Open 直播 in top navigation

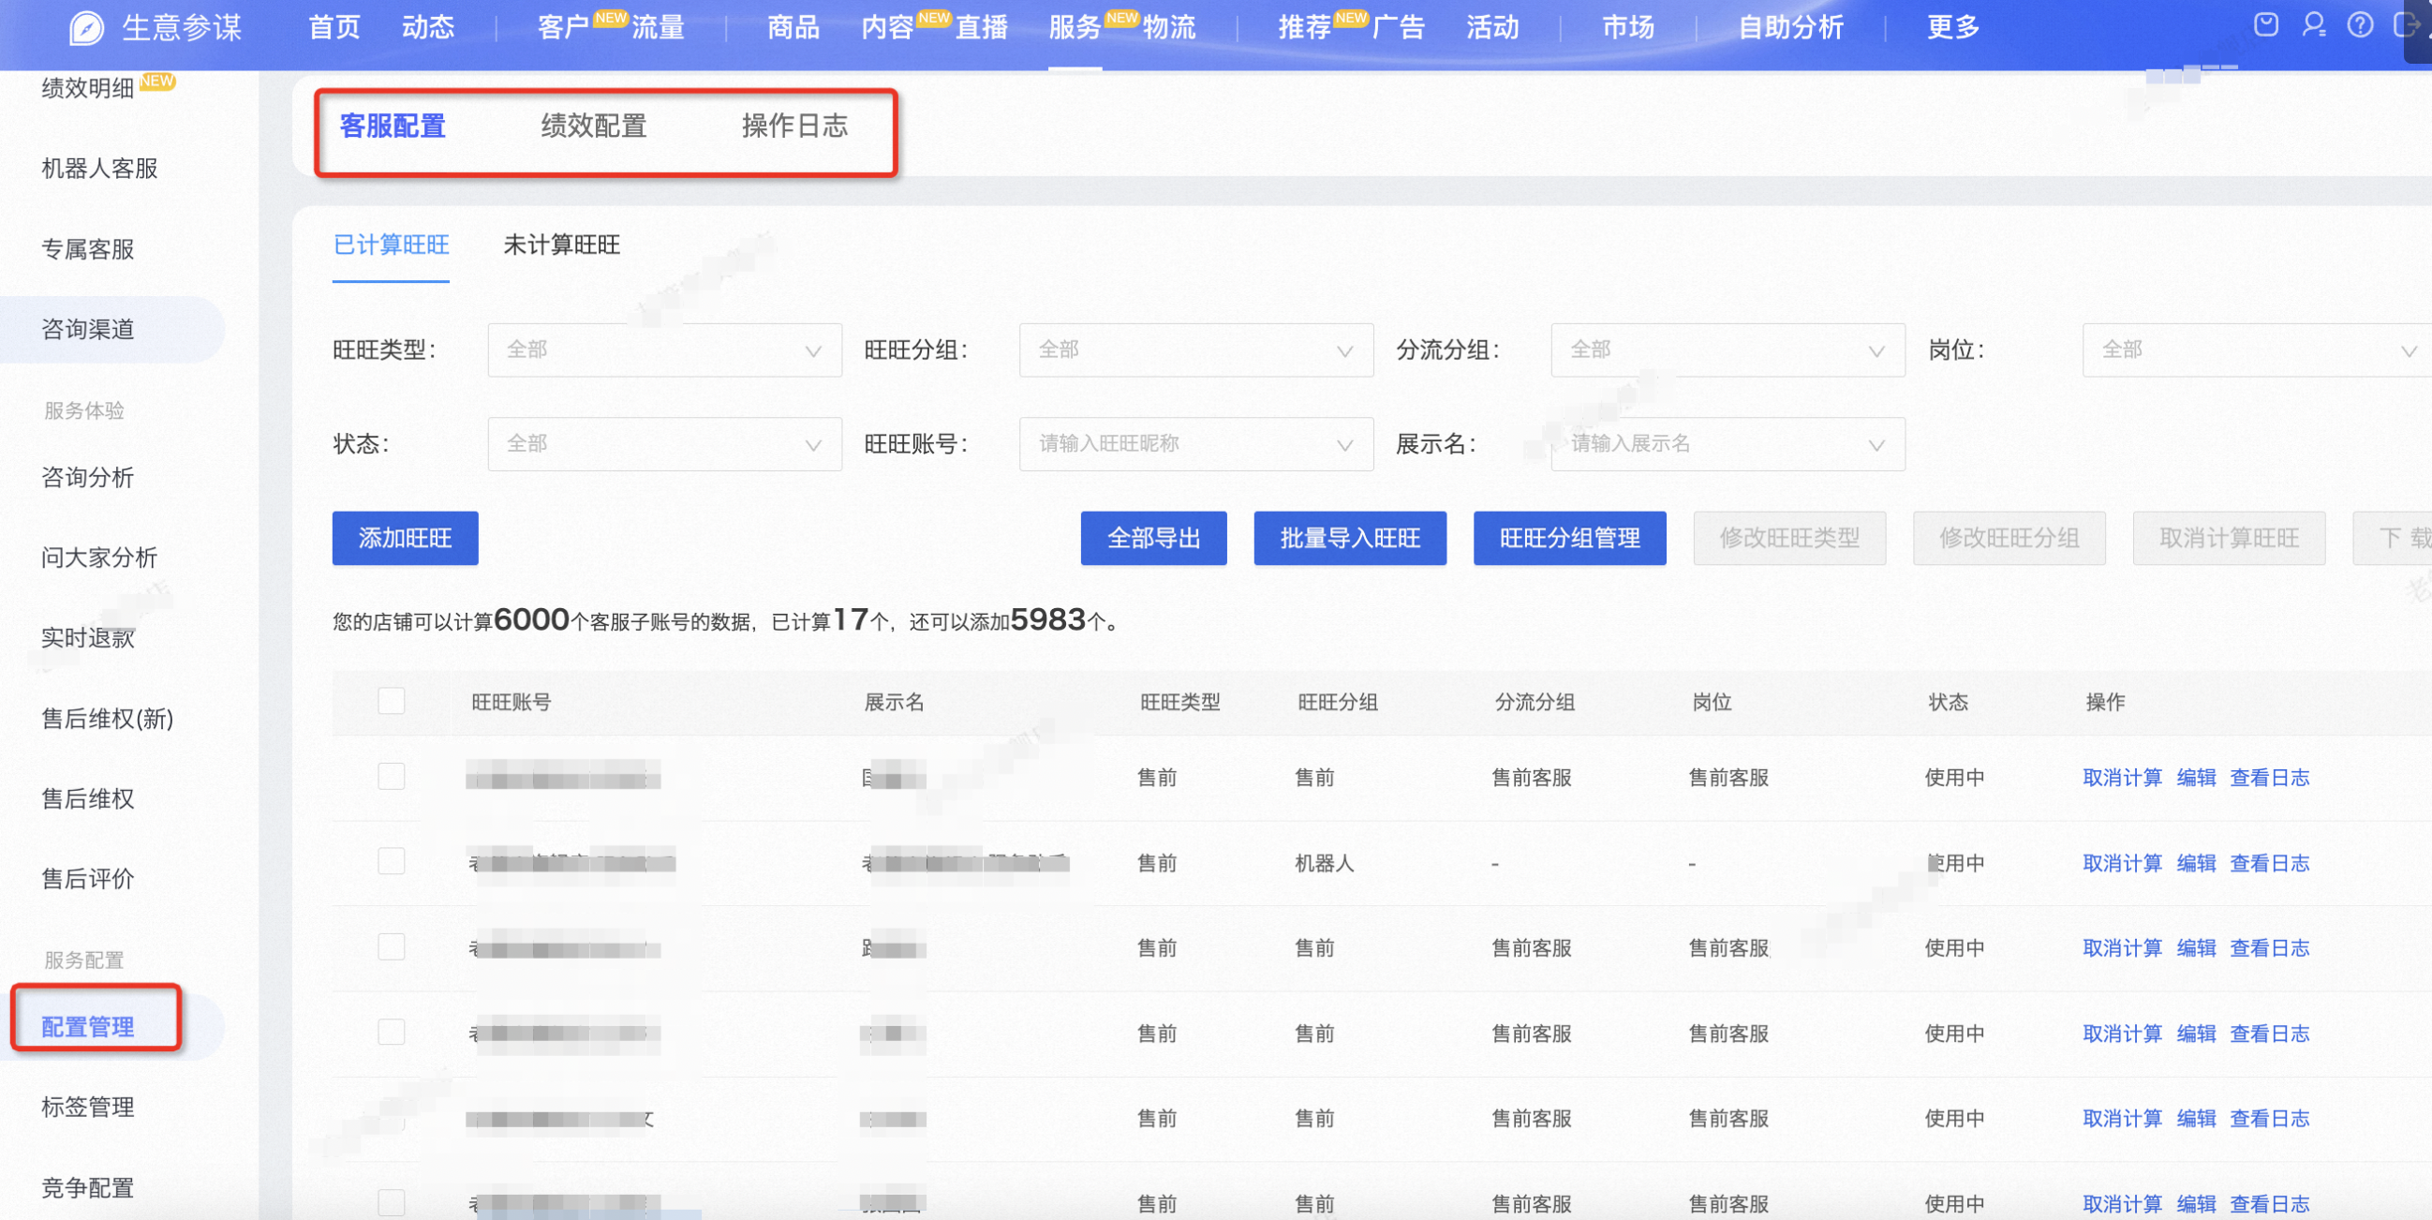pos(982,27)
